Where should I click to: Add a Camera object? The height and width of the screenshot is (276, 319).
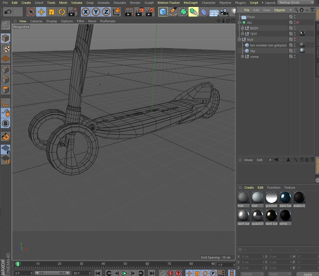tap(224, 12)
